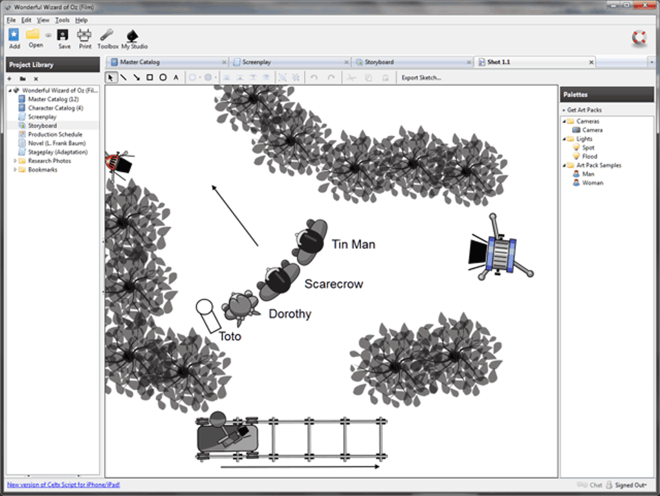Click the Add toolbar icon
Viewport: 660px width, 496px height.
click(x=14, y=38)
